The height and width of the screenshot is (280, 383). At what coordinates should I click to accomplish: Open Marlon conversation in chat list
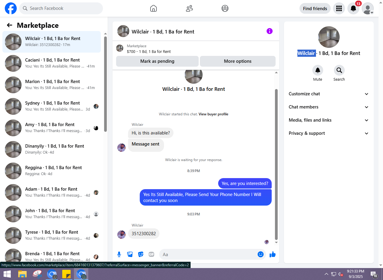pos(51,85)
